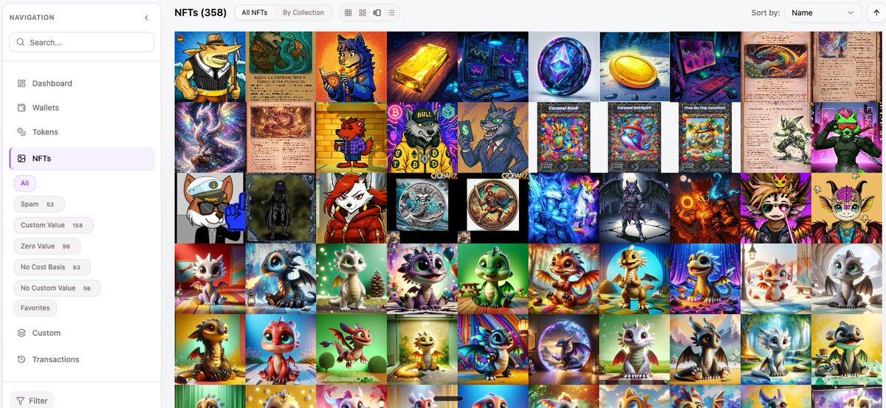Click the Search input field
Screen dimensions: 886x408
point(82,42)
